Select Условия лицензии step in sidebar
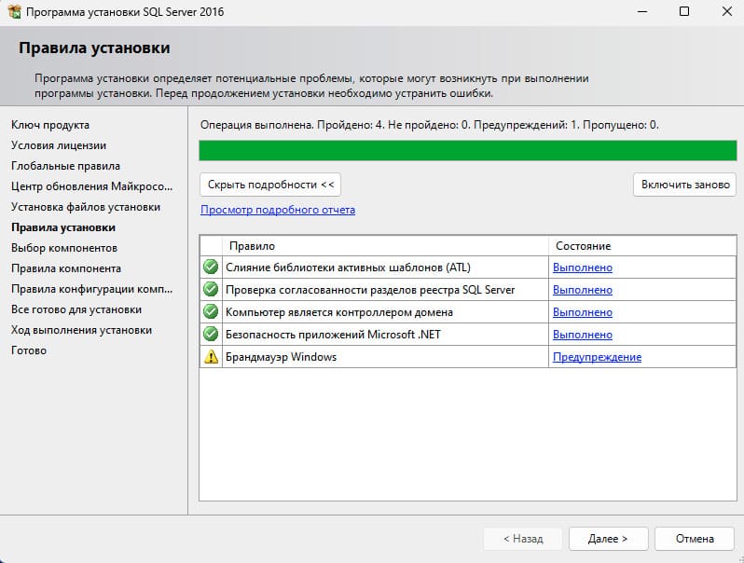 [59, 145]
